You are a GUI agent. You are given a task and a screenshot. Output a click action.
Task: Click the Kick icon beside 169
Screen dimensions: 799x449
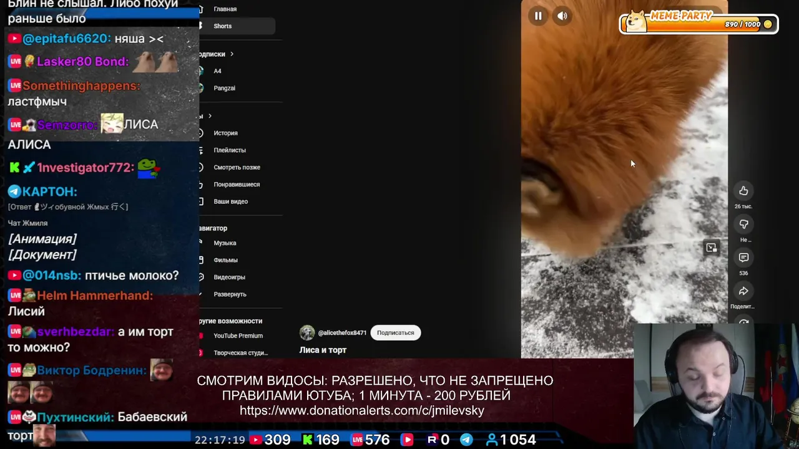tap(308, 440)
